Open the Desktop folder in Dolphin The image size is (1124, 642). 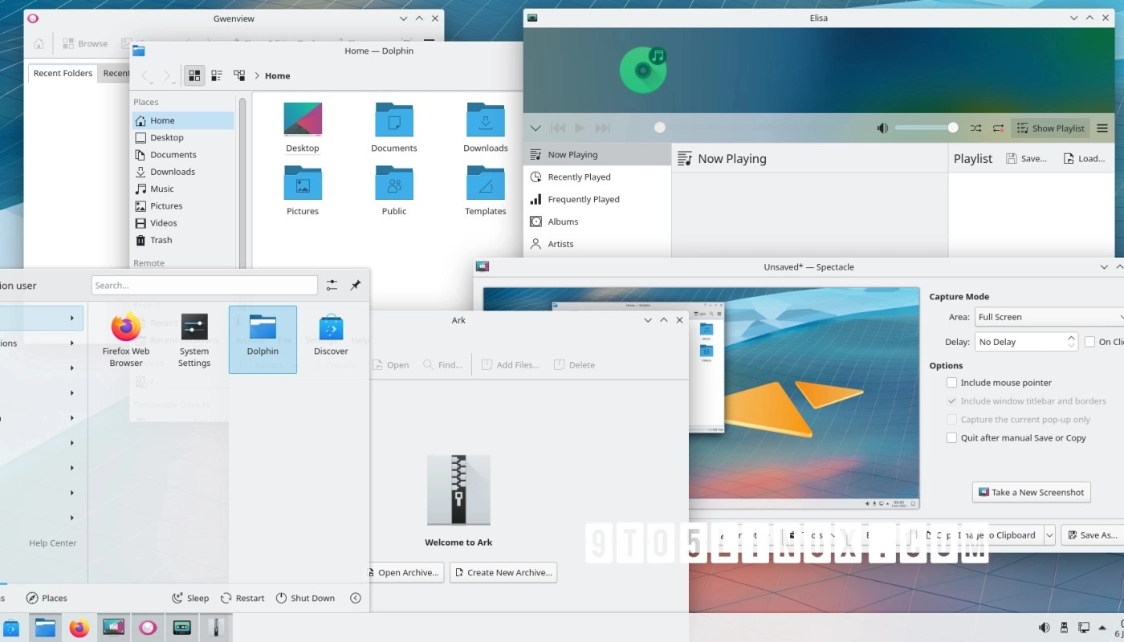[x=303, y=127]
